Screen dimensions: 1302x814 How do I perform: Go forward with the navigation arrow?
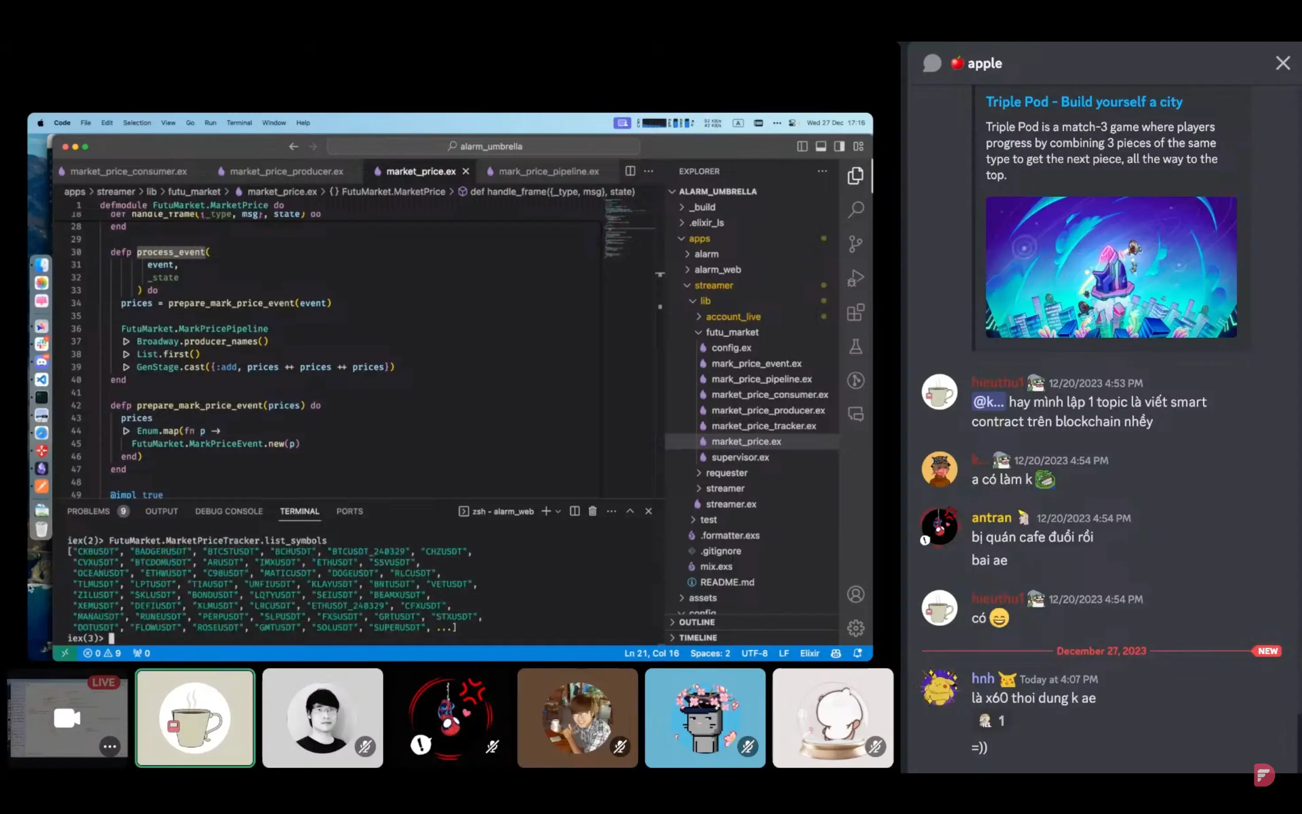pos(313,146)
